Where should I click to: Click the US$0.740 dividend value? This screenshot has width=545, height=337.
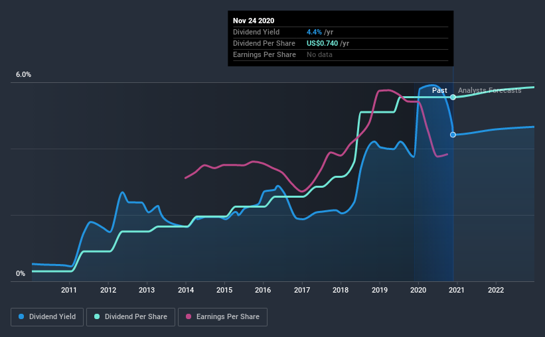coord(322,43)
